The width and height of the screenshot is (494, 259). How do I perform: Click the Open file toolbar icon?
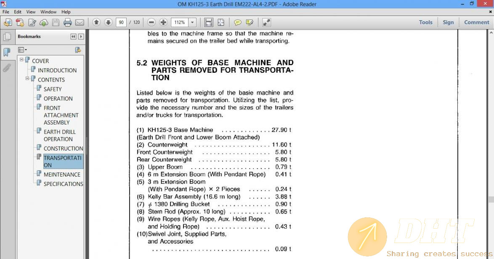click(x=8, y=22)
